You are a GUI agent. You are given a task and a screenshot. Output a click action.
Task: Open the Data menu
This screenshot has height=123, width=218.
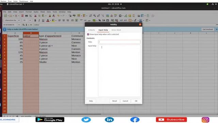click(49, 12)
